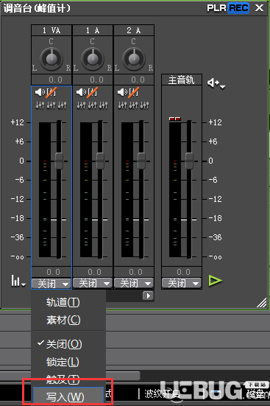Click third gang fader icon on track 1 VA
The width and height of the screenshot is (270, 406).
tap(62, 105)
